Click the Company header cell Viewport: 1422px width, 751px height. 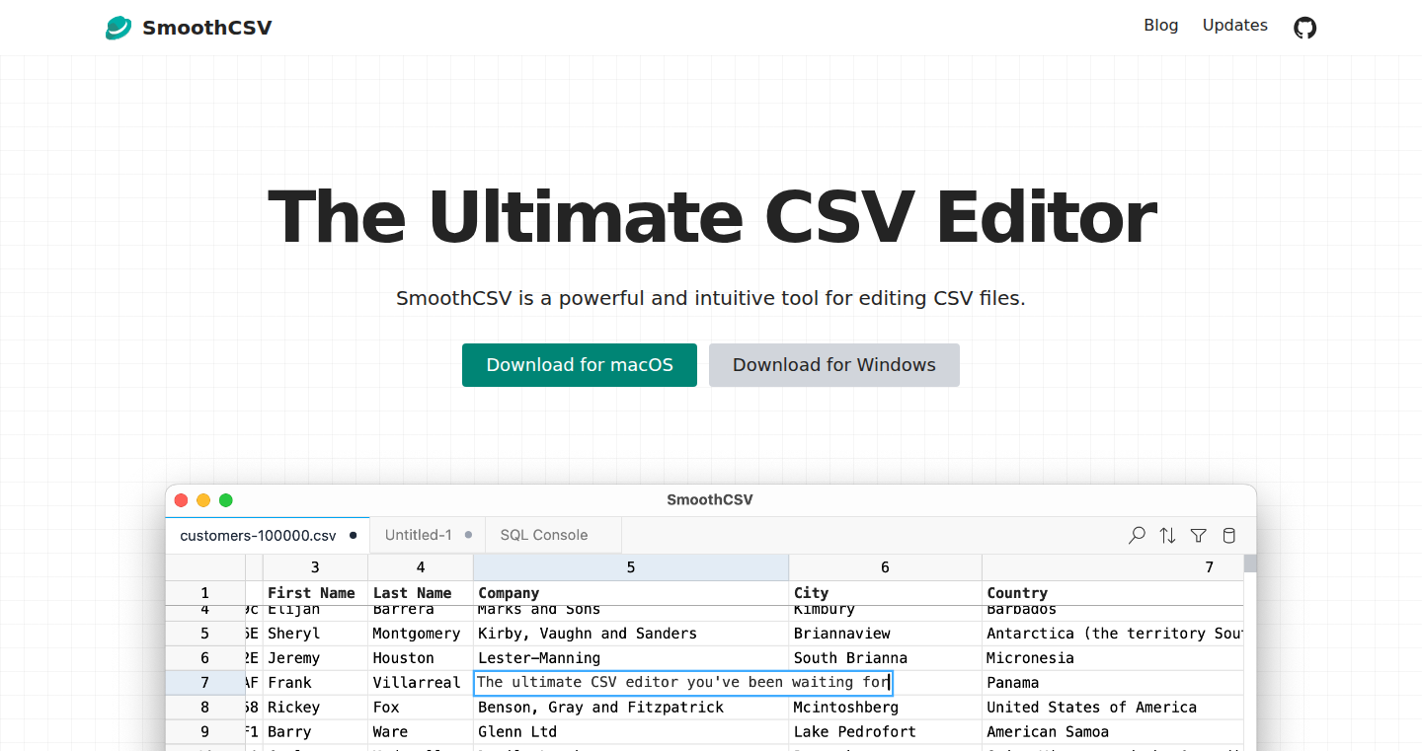tap(631, 593)
